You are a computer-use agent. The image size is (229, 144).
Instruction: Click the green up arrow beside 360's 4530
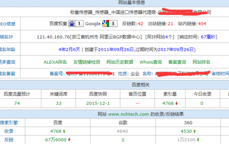click(195, 131)
